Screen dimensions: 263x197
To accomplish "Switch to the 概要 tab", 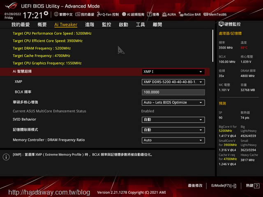I will [x=42, y=25].
